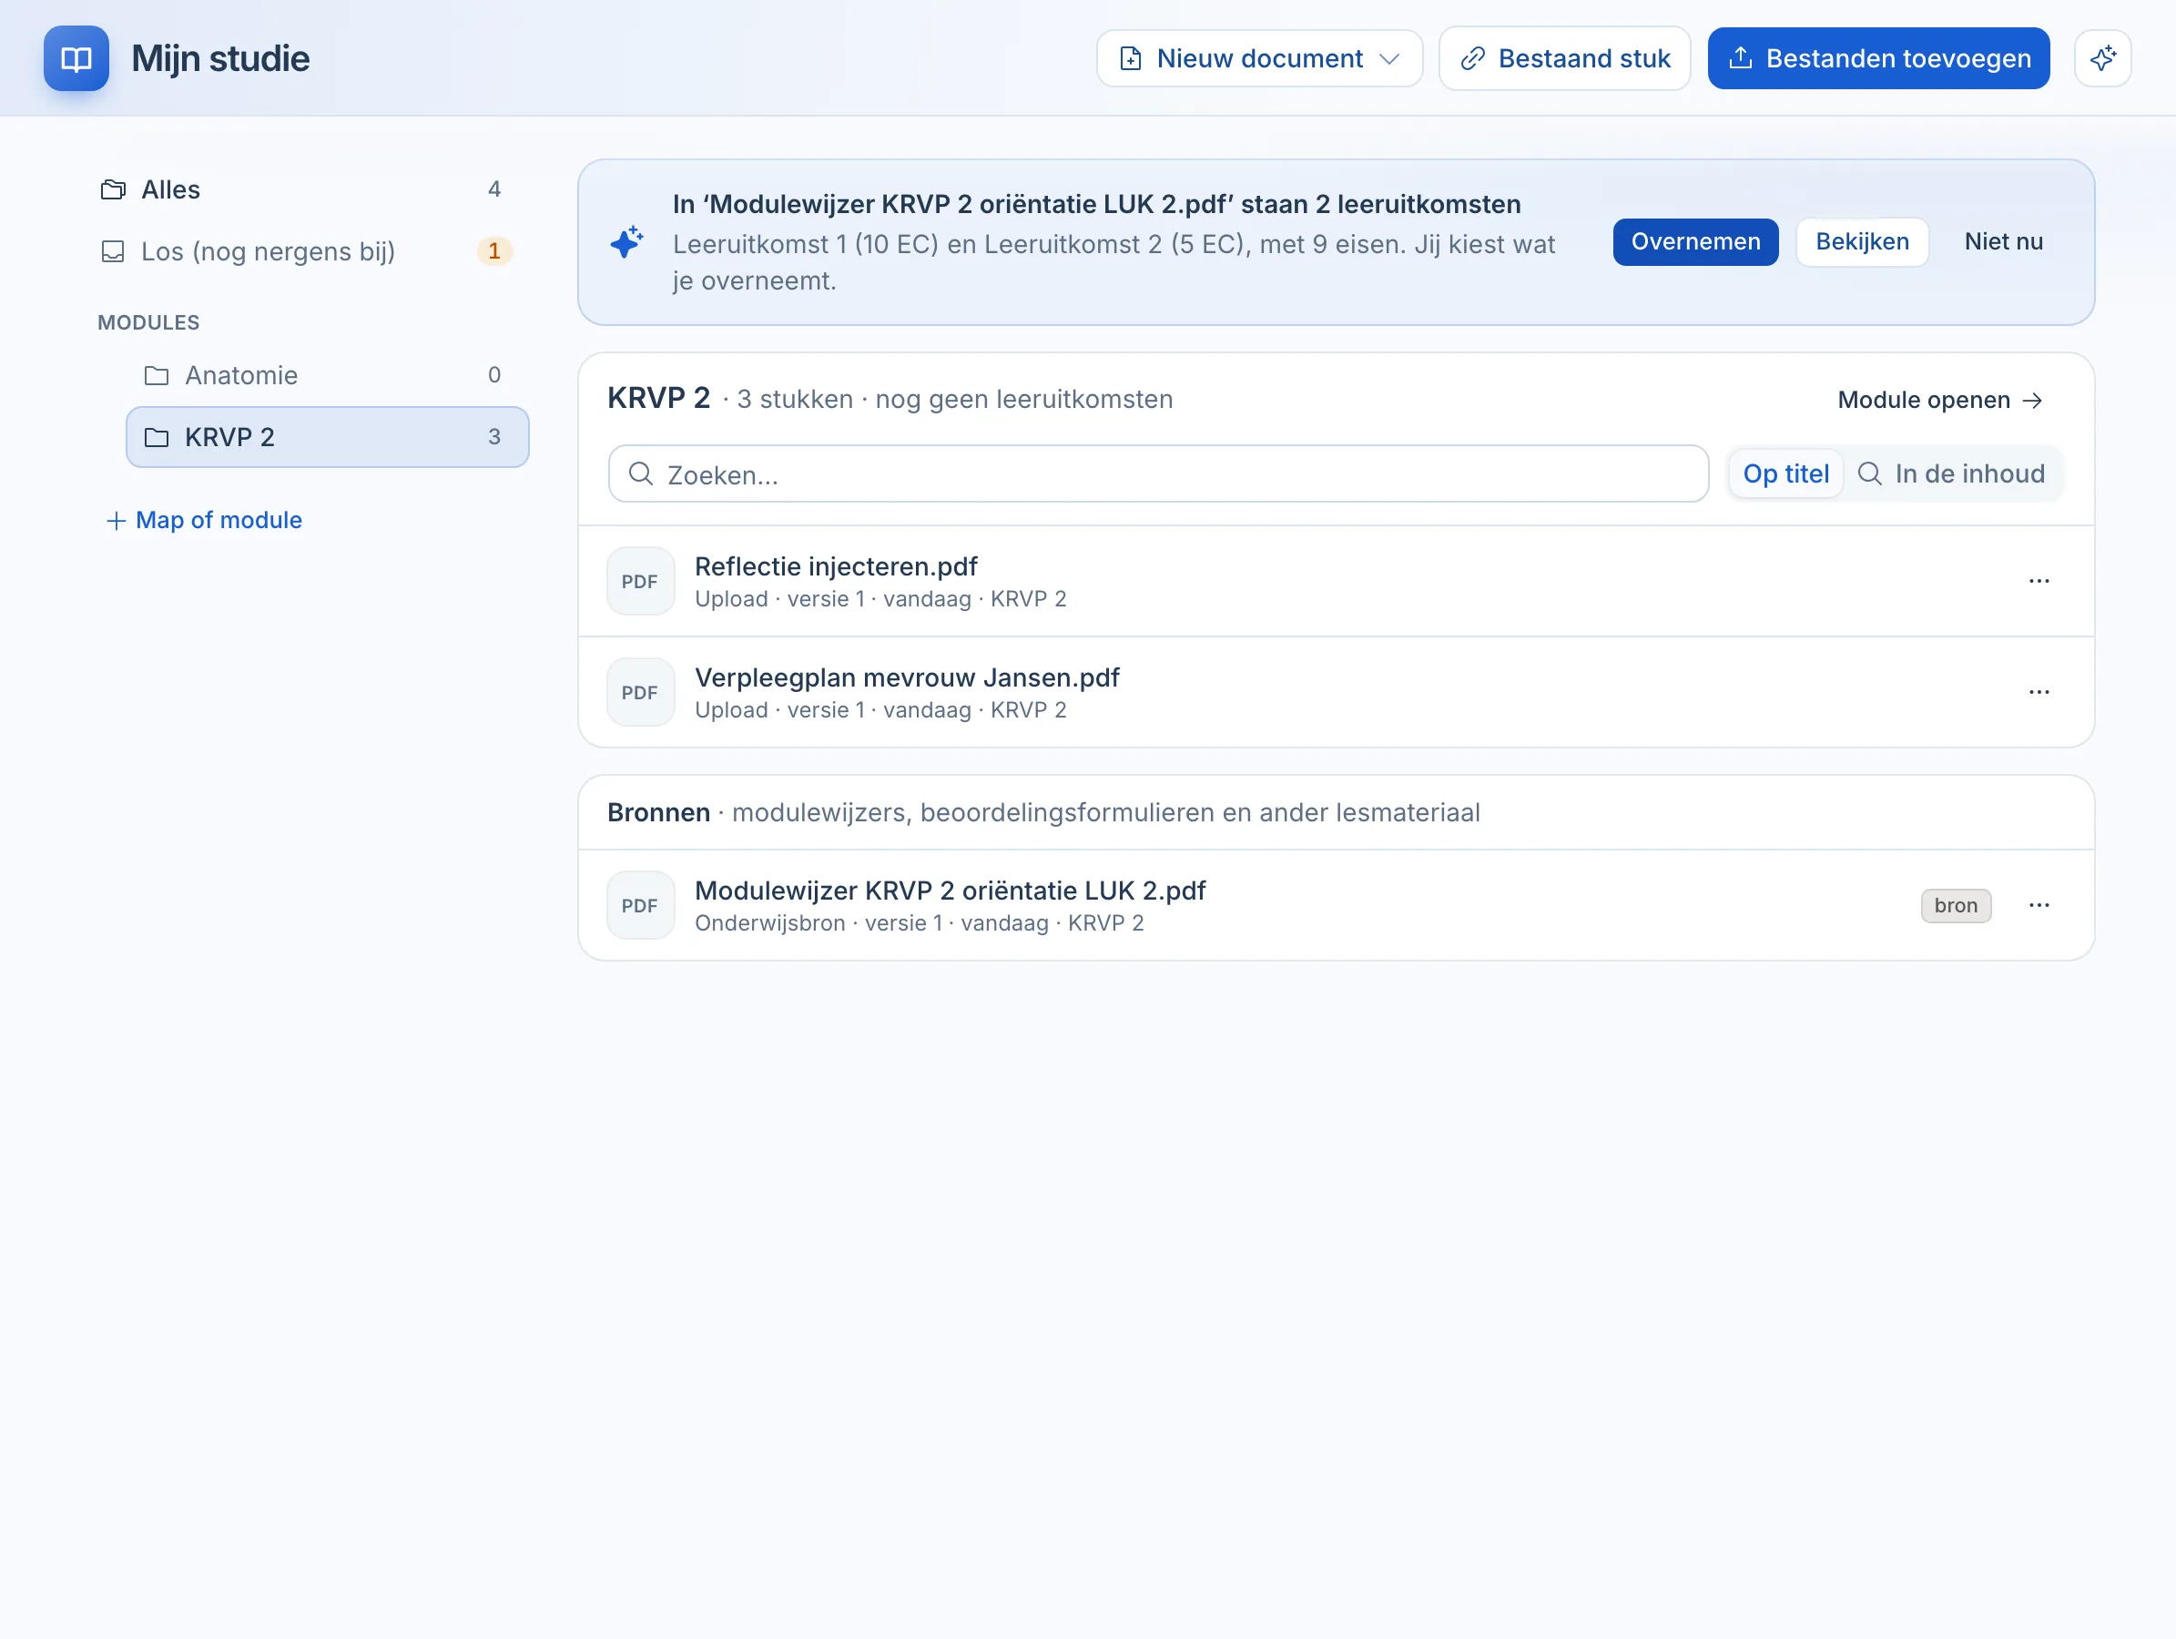Click the plus icon before Map of module
The image size is (2176, 1639).
(116, 521)
